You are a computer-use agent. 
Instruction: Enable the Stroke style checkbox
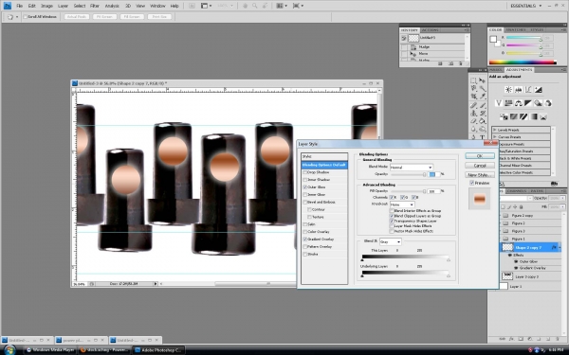click(305, 254)
